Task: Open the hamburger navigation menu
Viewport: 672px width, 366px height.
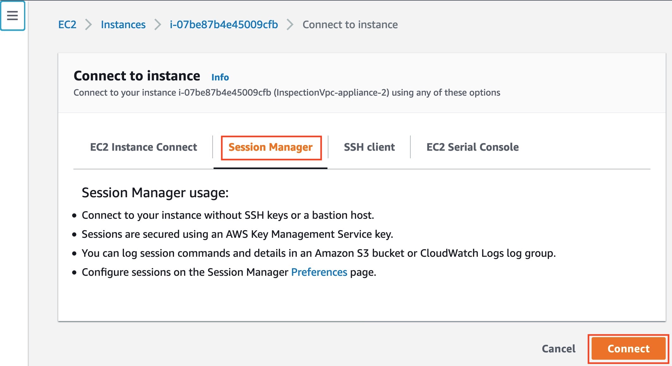Action: click(12, 16)
